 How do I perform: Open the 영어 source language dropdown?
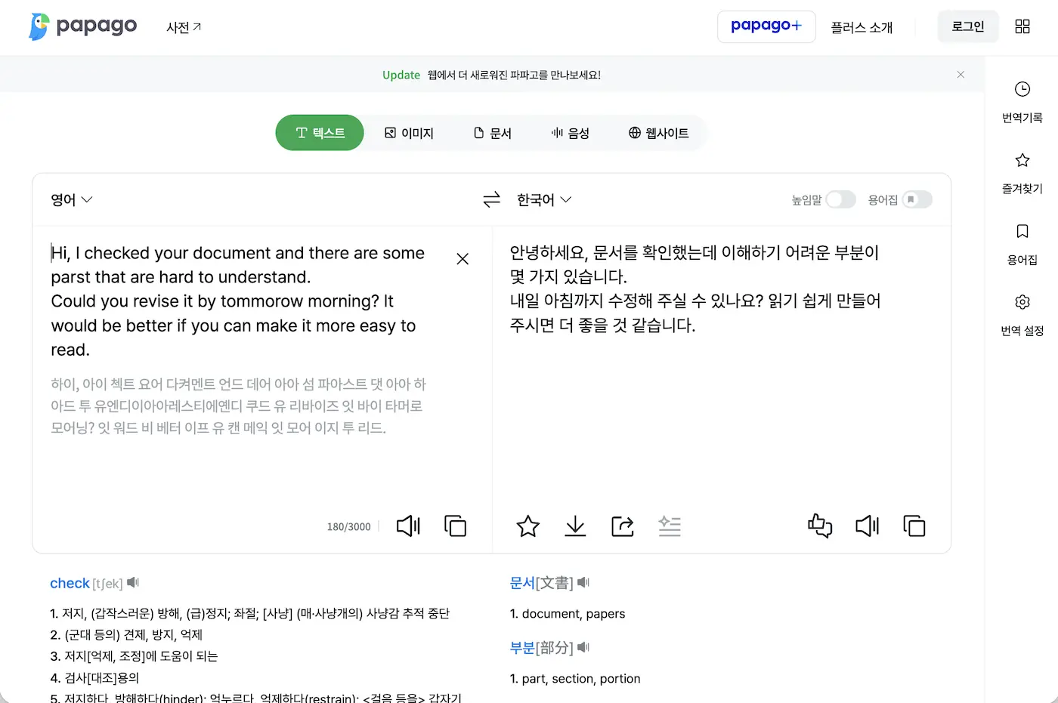pyautogui.click(x=71, y=199)
